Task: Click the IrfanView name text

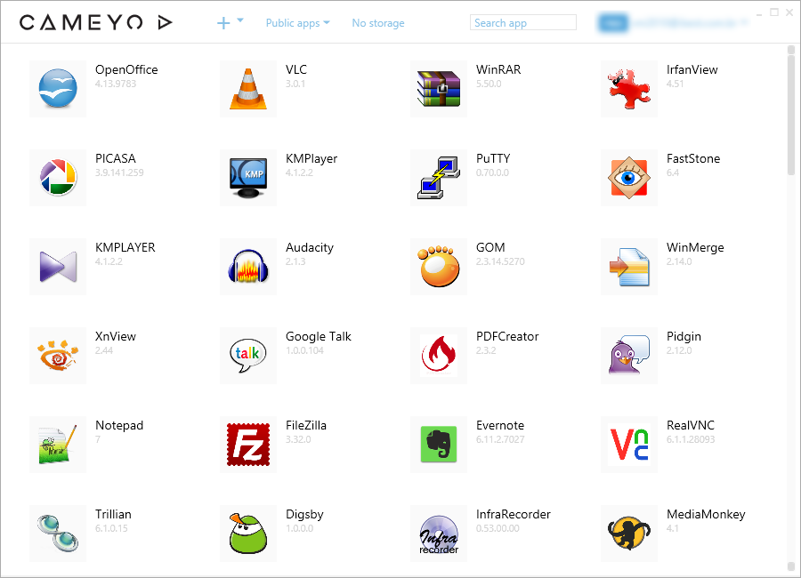Action: tap(692, 70)
